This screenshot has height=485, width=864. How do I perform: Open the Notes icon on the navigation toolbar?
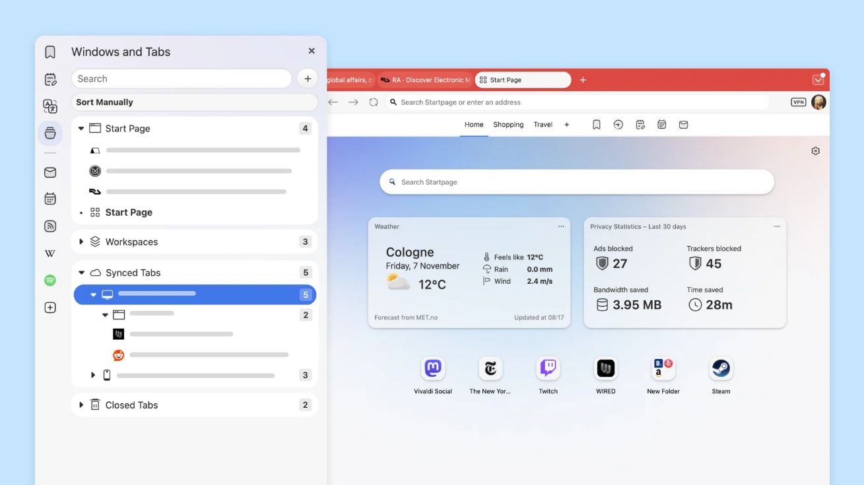click(640, 124)
